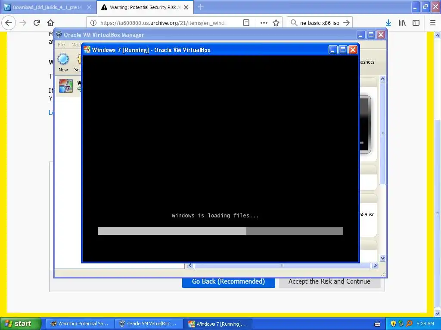Image resolution: width=441 pixels, height=330 pixels.
Task: Submit search with the arrow in search box
Action: tap(346, 23)
